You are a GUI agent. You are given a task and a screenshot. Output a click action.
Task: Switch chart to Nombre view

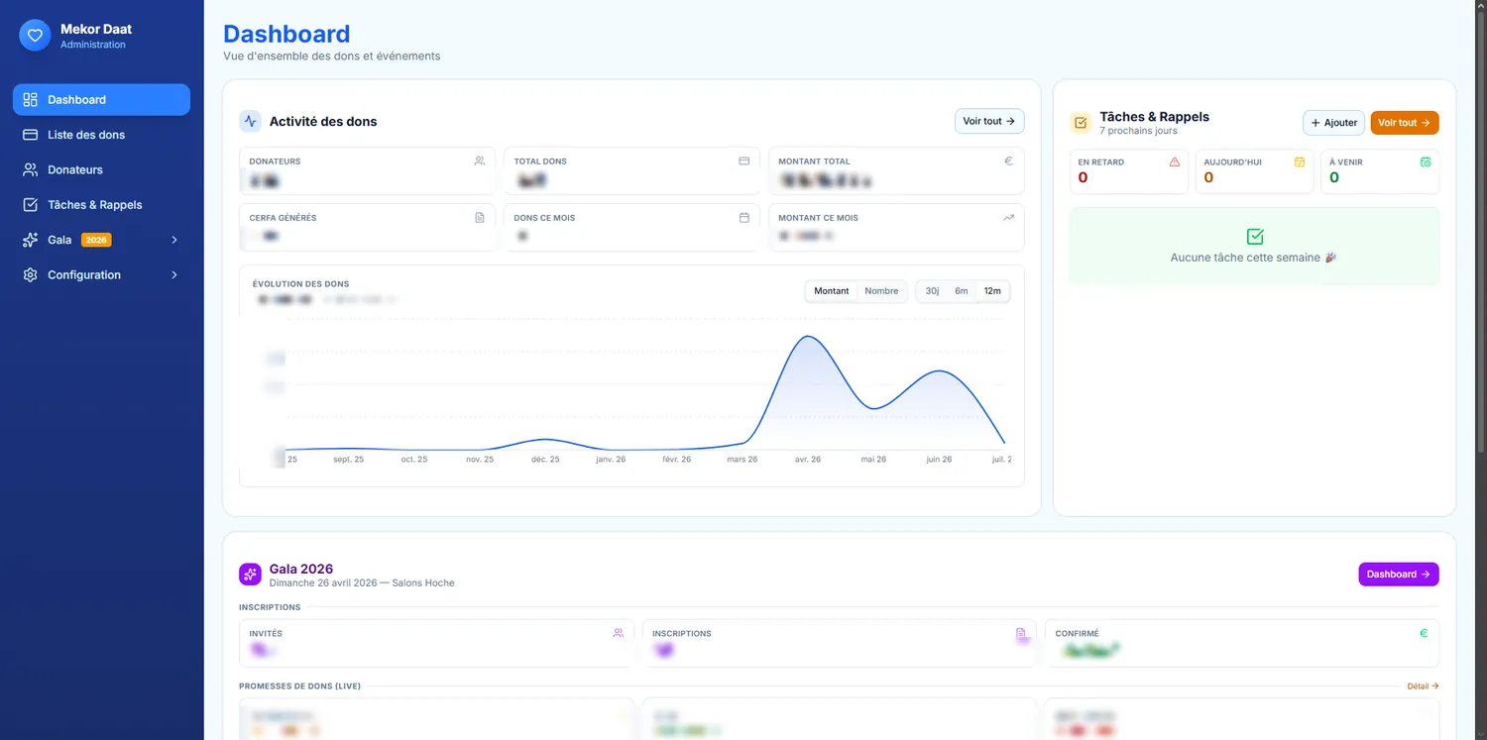tap(881, 291)
